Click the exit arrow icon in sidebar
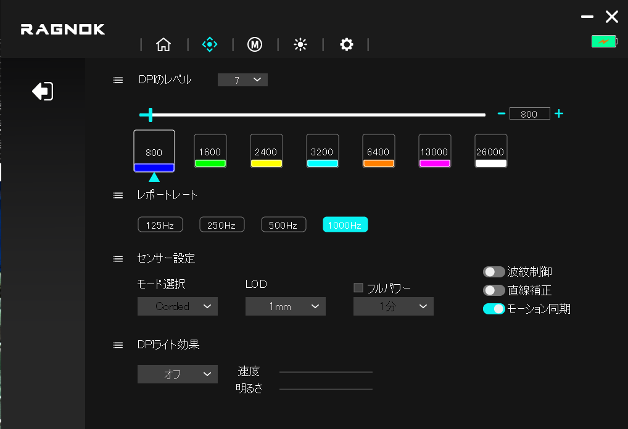The width and height of the screenshot is (628, 429). [x=43, y=91]
